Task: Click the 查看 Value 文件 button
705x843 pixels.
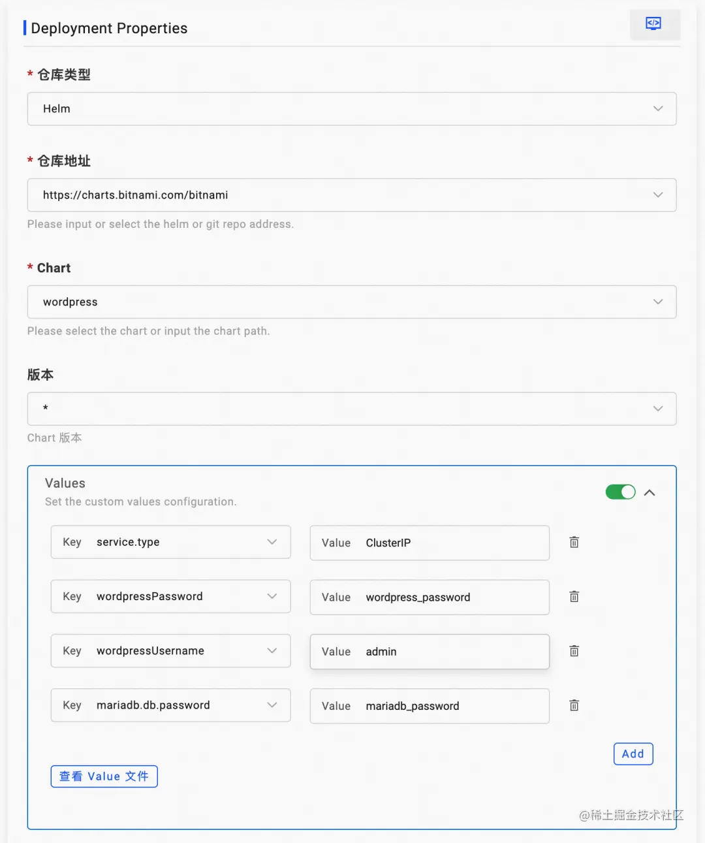Action: pyautogui.click(x=104, y=776)
